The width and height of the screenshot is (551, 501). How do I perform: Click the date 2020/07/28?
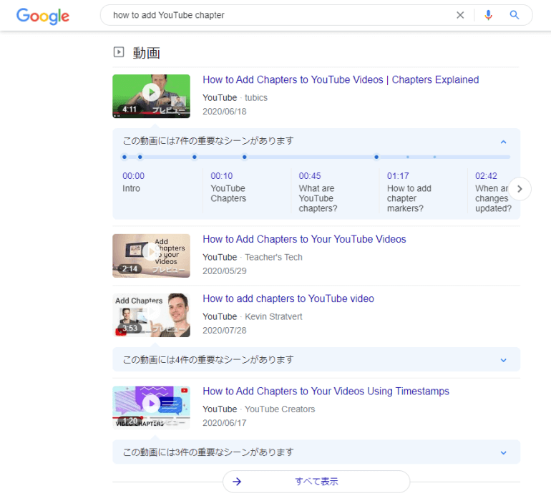(225, 331)
